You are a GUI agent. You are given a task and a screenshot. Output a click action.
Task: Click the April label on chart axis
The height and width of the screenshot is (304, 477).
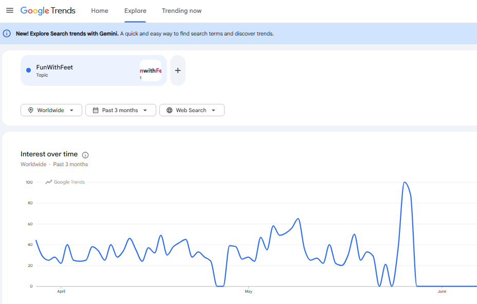[x=61, y=292]
